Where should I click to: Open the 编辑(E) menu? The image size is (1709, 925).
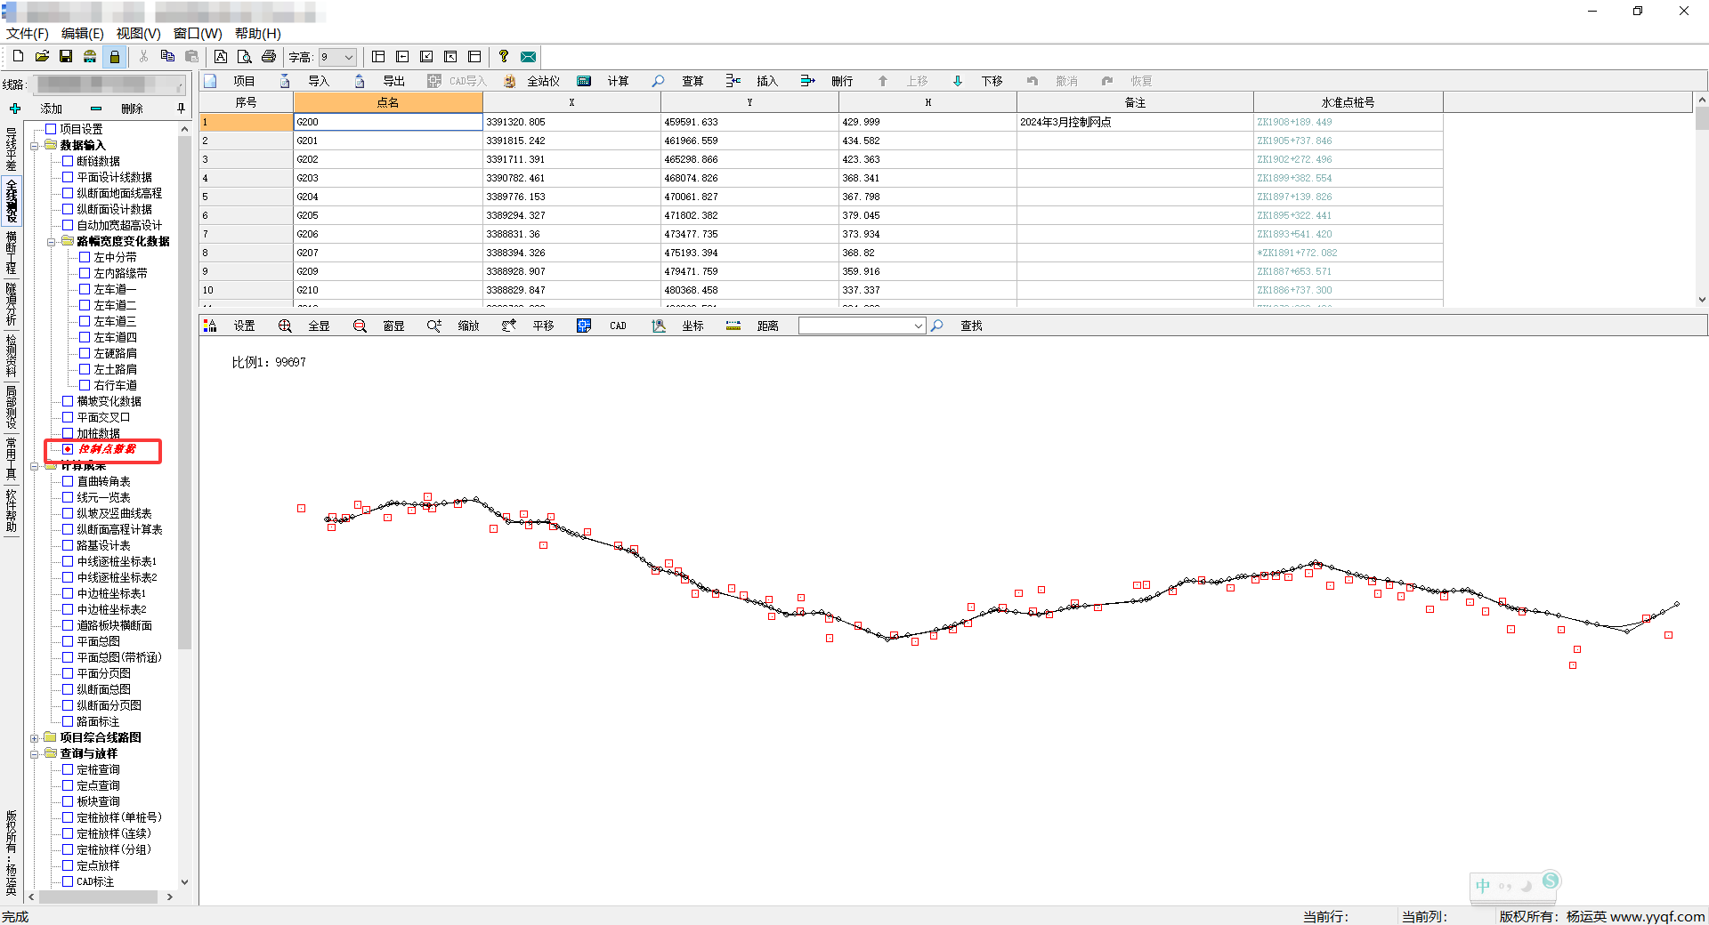(x=83, y=33)
